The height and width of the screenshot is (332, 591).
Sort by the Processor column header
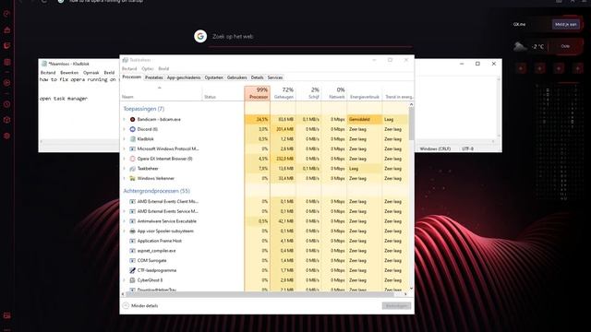pyautogui.click(x=257, y=93)
